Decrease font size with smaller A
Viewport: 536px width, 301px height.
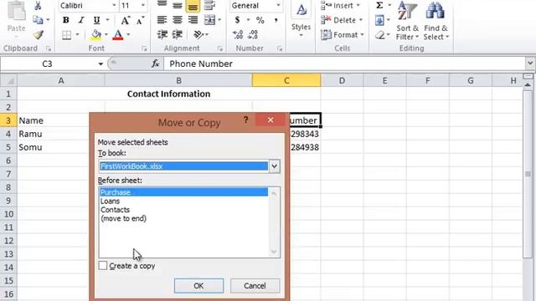click(140, 21)
